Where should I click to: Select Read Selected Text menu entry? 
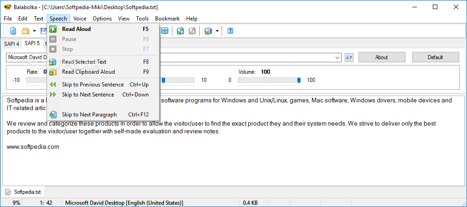[x=104, y=62]
